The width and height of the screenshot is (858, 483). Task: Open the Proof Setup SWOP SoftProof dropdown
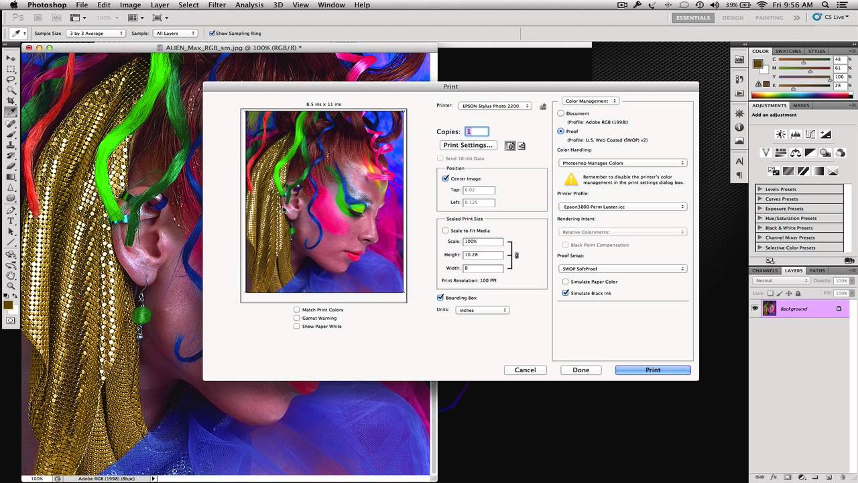623,269
